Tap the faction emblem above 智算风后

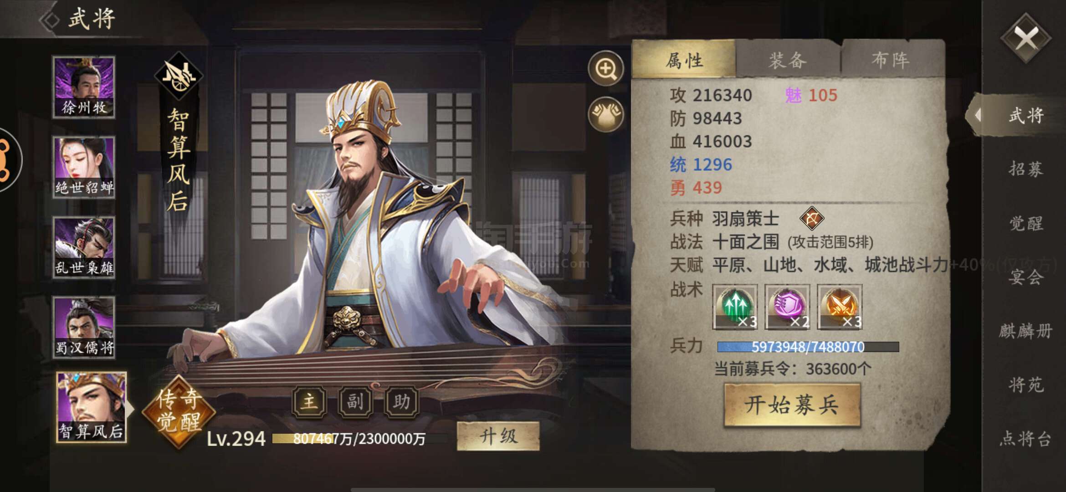[x=179, y=76]
